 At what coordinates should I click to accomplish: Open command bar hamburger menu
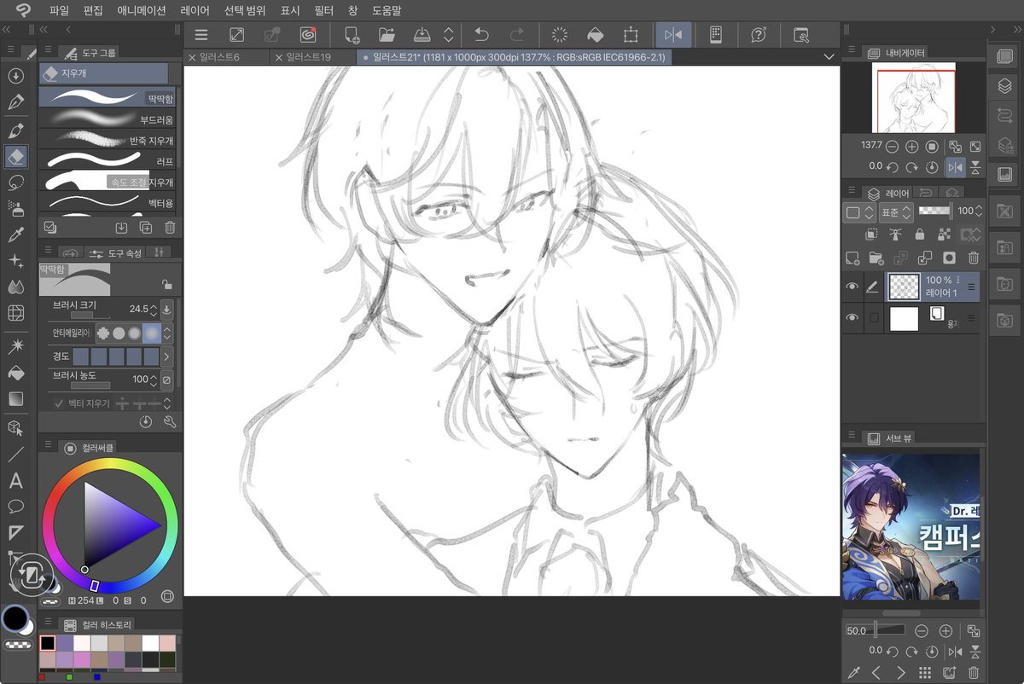[201, 35]
